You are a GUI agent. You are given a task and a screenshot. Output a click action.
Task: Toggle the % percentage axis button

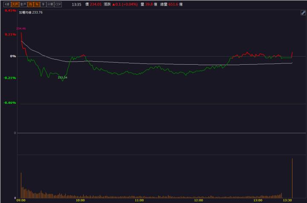pyautogui.click(x=37, y=4)
